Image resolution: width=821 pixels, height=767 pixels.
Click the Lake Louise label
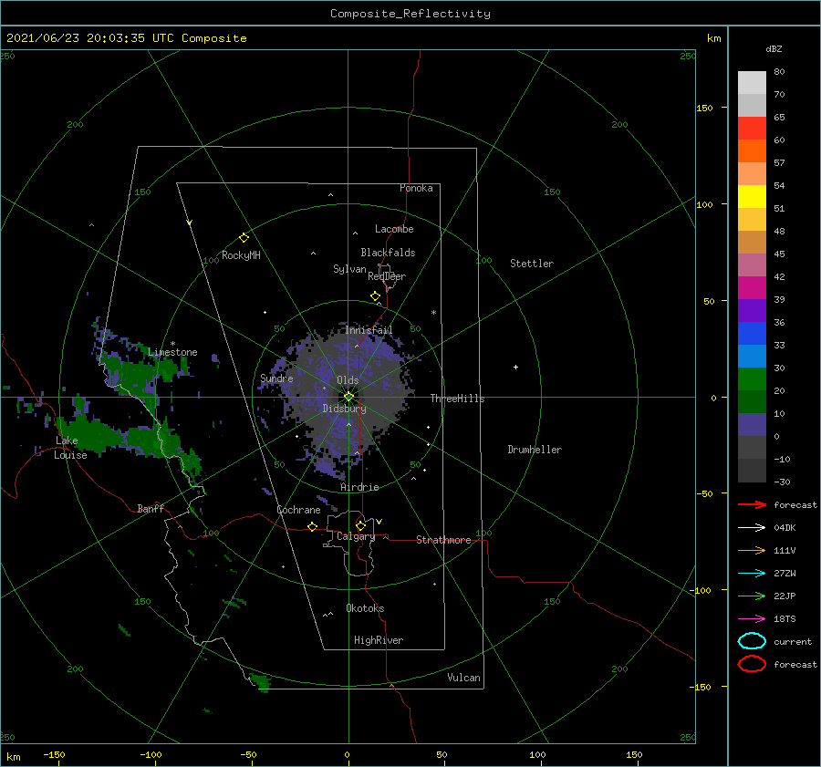[71, 448]
